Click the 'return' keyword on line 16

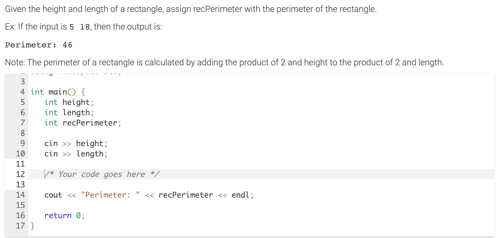(x=58, y=216)
